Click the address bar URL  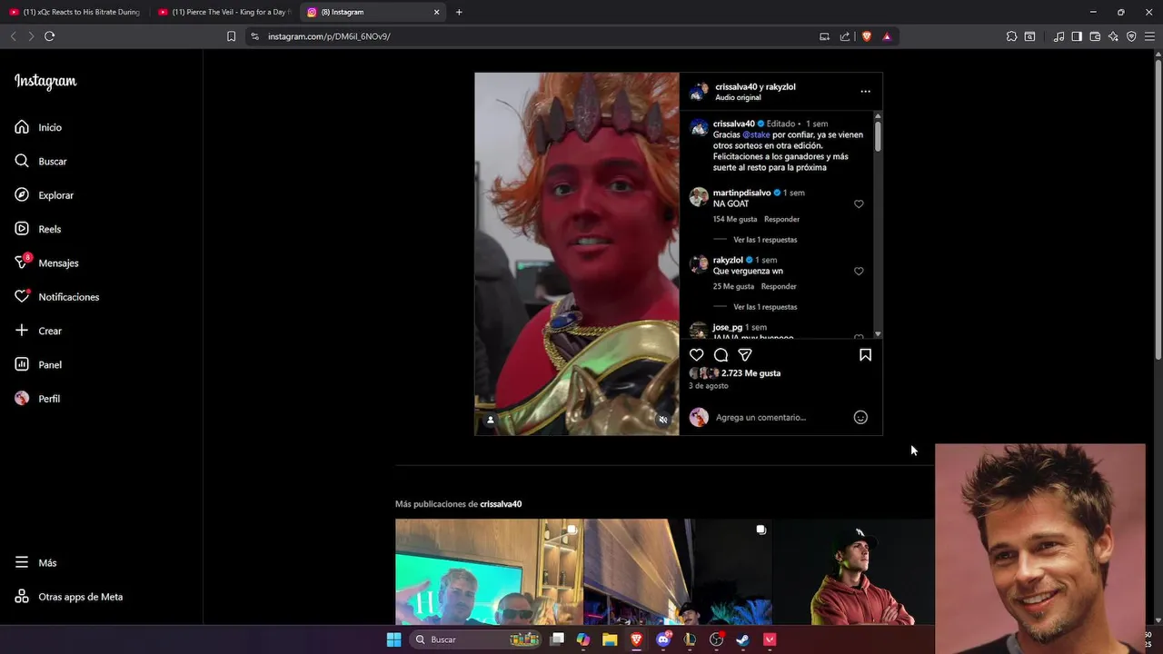(x=329, y=36)
